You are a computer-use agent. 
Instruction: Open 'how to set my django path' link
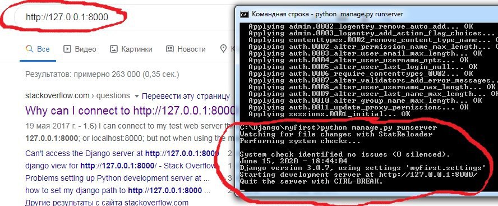click(118, 191)
